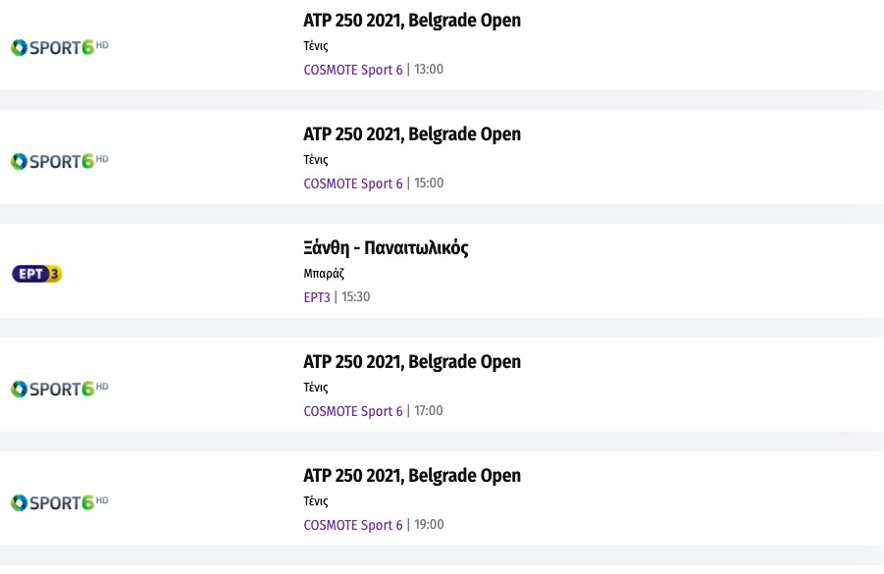The height and width of the screenshot is (574, 884).
Task: Click the 15:30 broadcast time
Action: click(x=356, y=297)
